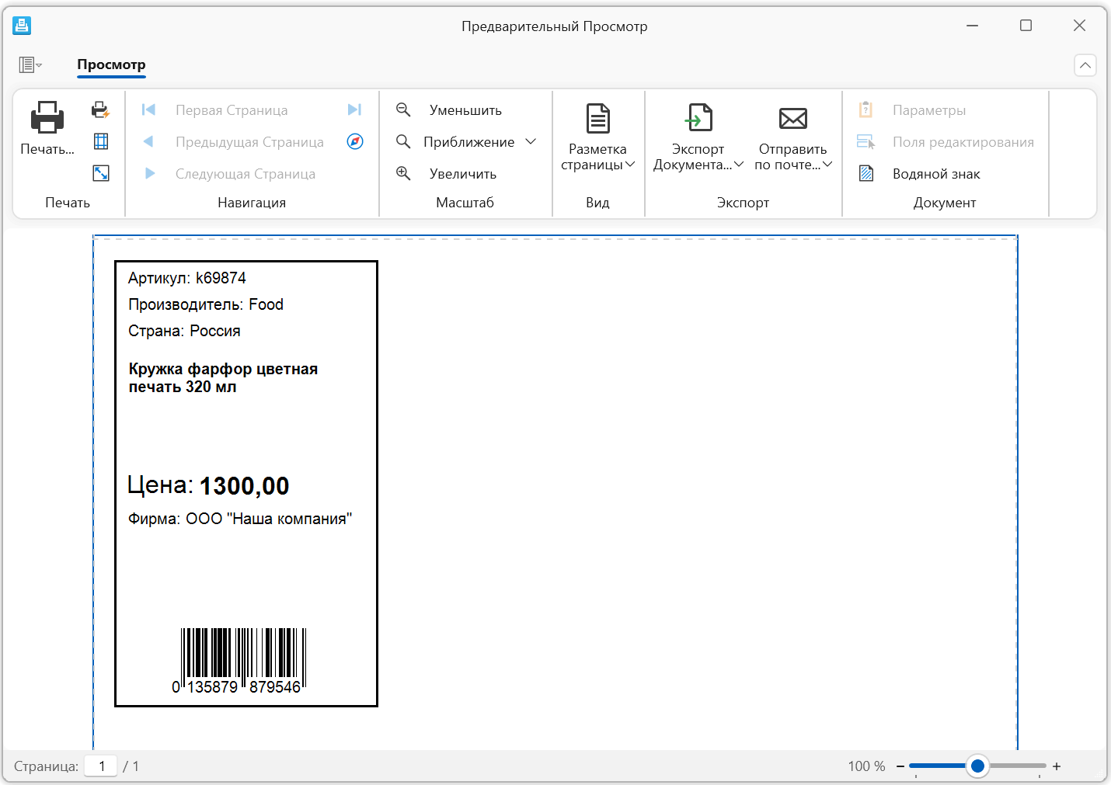Click the Parameters clipboard icon
Screen dimensions: 1111x785
tap(865, 109)
